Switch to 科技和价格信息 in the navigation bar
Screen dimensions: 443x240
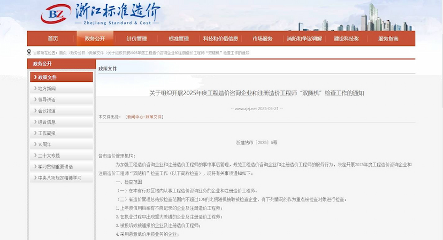coord(220,38)
